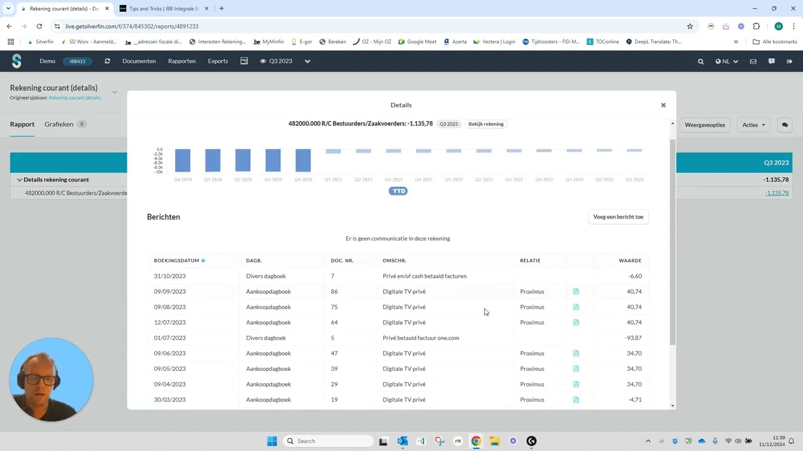Viewport: 803px width, 451px height.
Task: Open the comments bubble next to Acties
Action: click(x=785, y=125)
